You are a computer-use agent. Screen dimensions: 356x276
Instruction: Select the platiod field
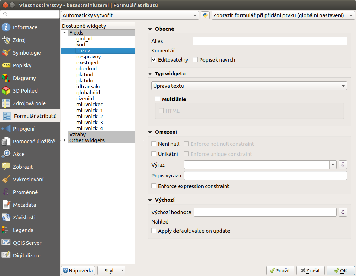pos(85,74)
